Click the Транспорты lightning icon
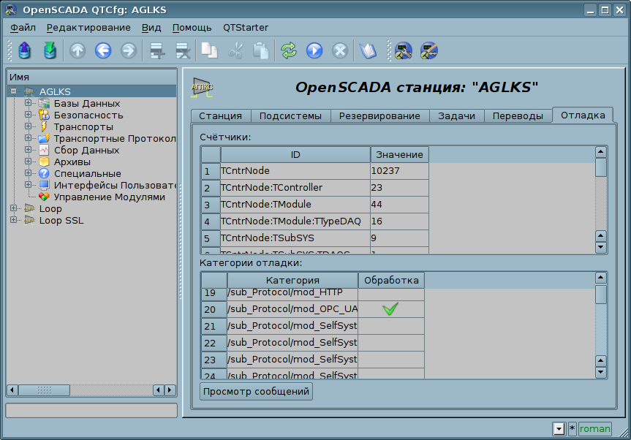Viewport: 631px width, 440px height. click(x=44, y=126)
